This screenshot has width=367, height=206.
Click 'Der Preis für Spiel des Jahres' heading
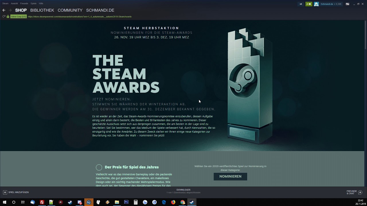(x=132, y=167)
